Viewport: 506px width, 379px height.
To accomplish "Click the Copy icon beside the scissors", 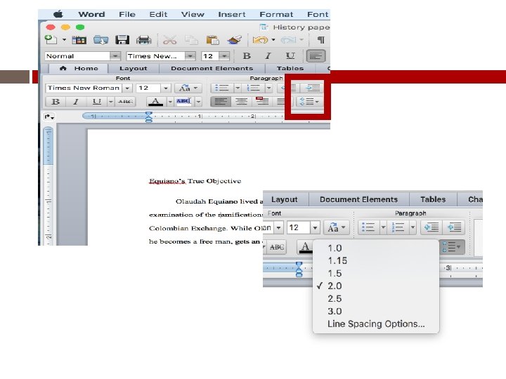I will 191,40.
